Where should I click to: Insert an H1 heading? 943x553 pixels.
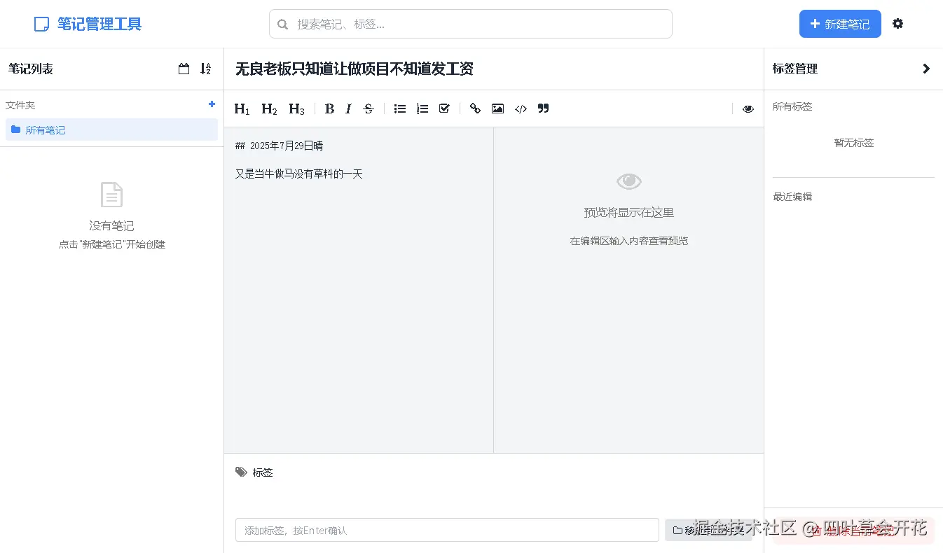pyautogui.click(x=242, y=108)
